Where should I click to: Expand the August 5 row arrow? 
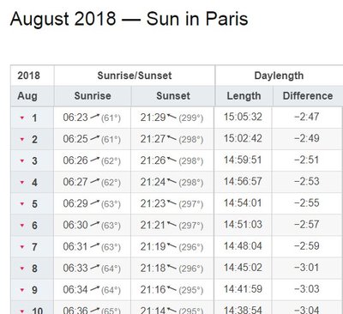22,204
